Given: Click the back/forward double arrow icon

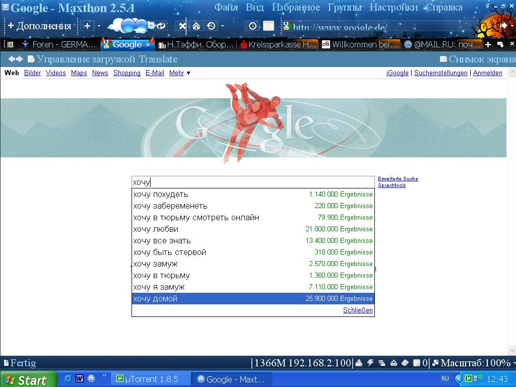Looking at the screenshot, I should click(16, 59).
